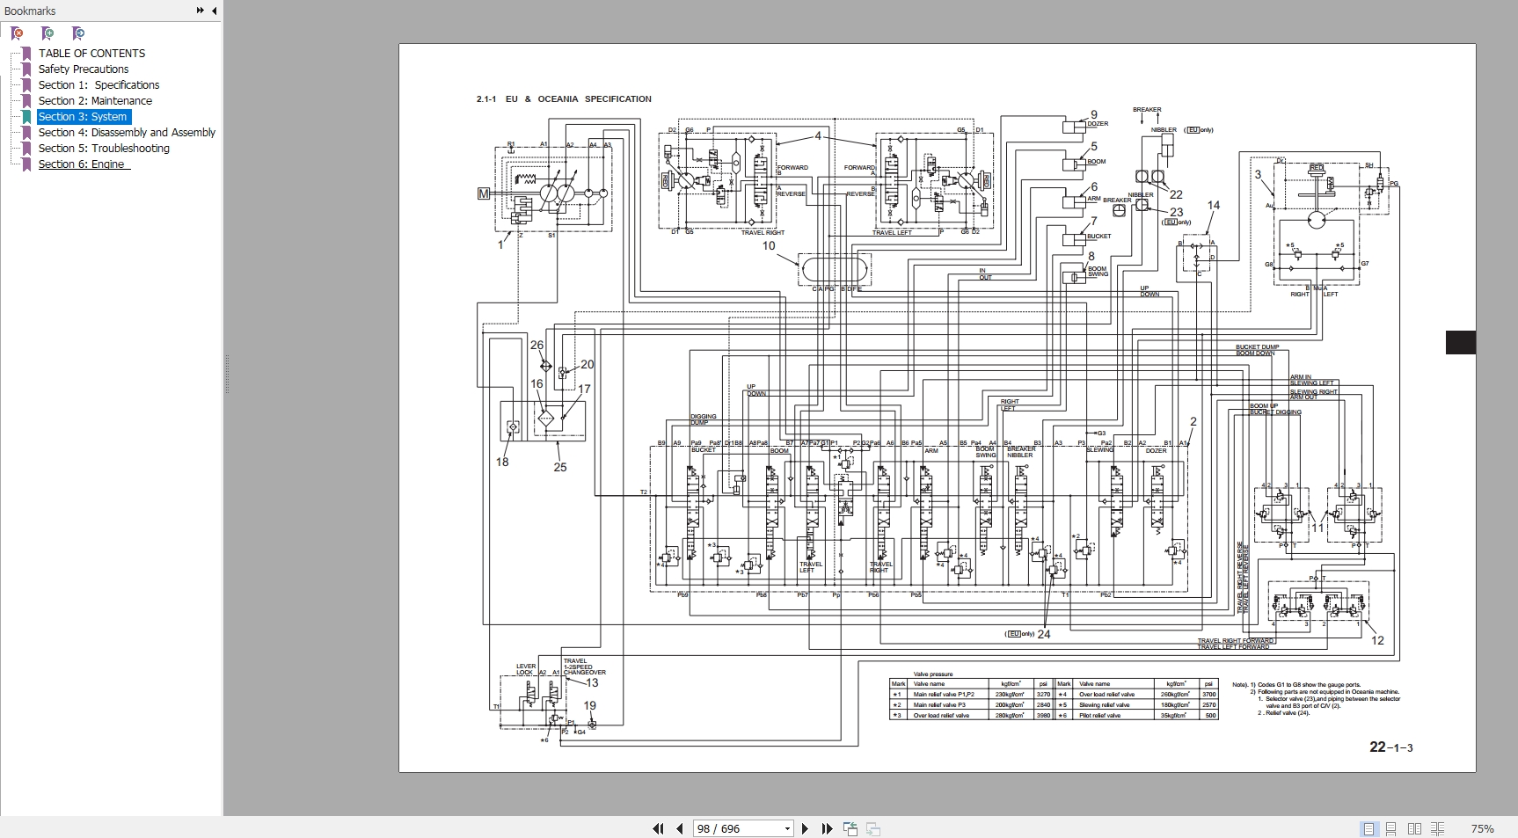This screenshot has width=1518, height=838.
Task: Jump to the first page
Action: (658, 828)
